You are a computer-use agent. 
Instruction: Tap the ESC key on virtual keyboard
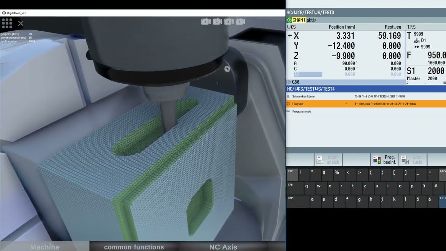click(292, 174)
